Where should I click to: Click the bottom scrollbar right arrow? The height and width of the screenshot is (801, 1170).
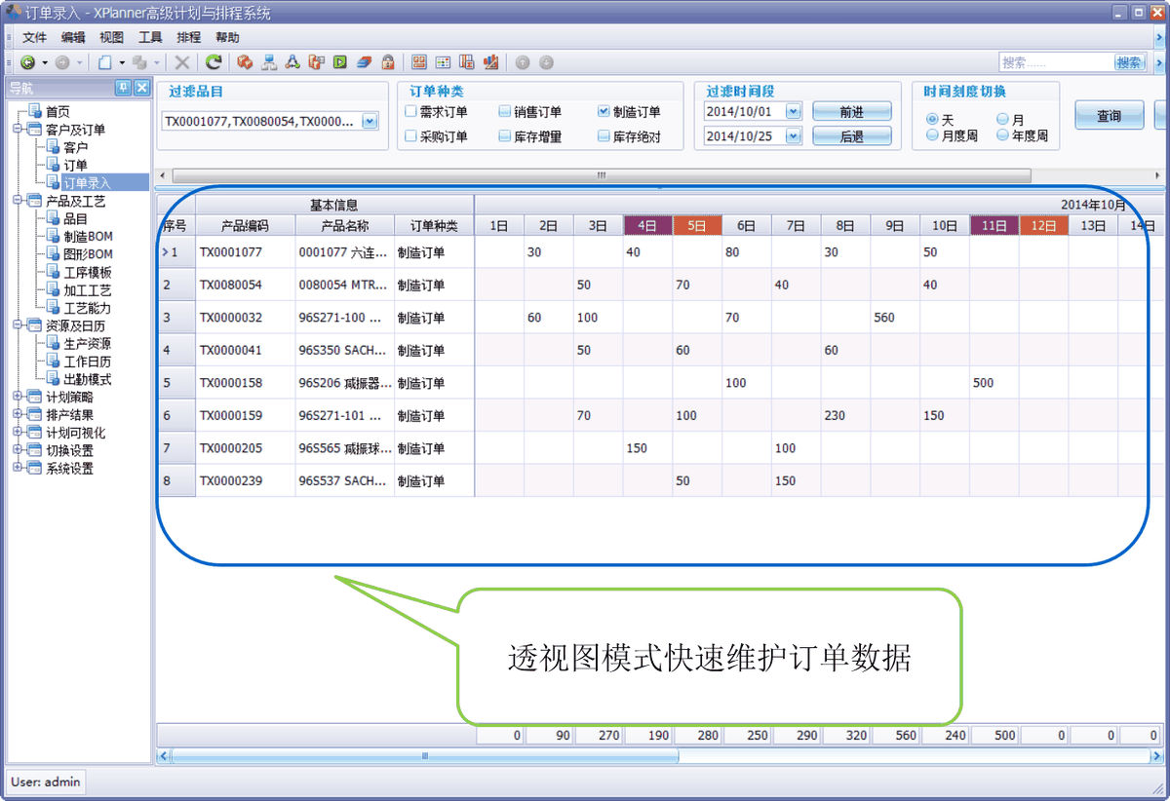point(1156,755)
